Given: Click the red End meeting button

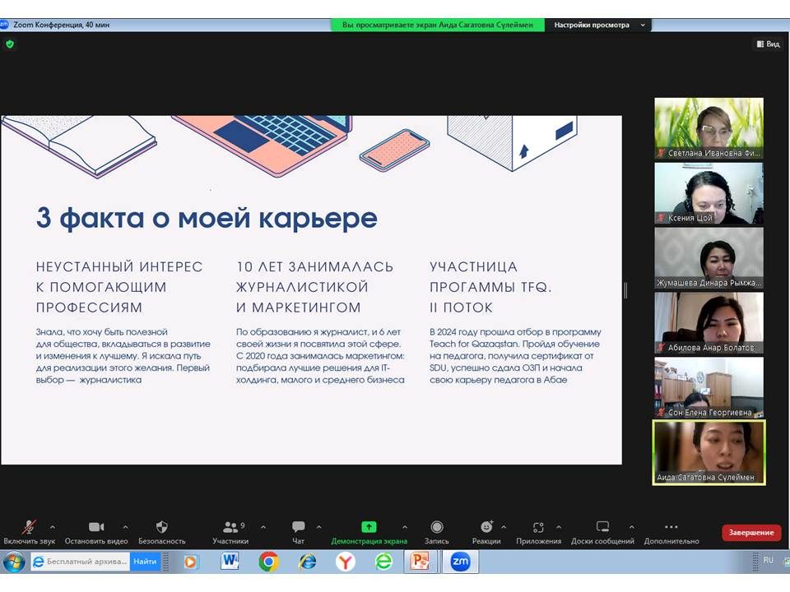Looking at the screenshot, I should click(750, 533).
